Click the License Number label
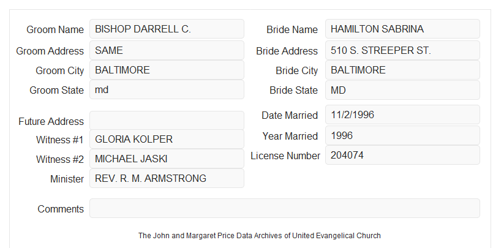 285,156
